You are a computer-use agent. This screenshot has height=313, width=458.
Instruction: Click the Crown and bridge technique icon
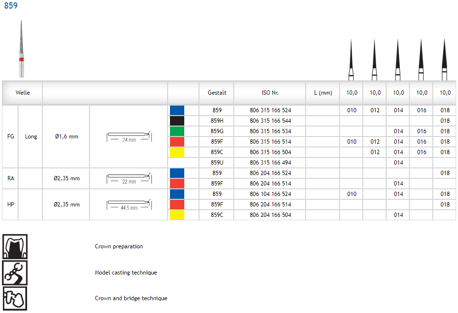pyautogui.click(x=15, y=298)
